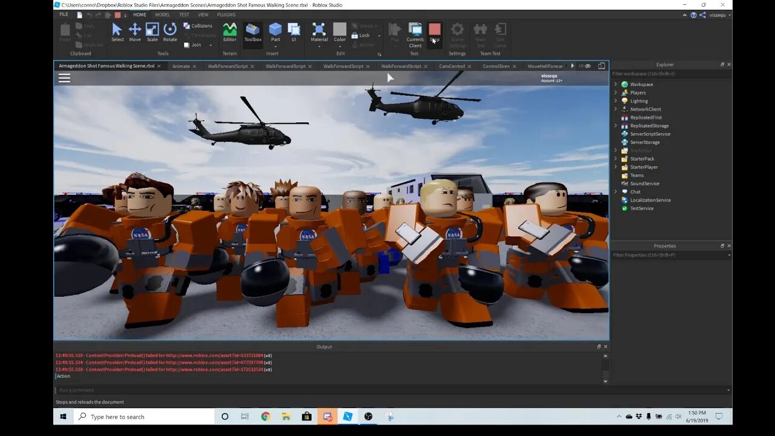Open Task View from the taskbar

(x=245, y=417)
